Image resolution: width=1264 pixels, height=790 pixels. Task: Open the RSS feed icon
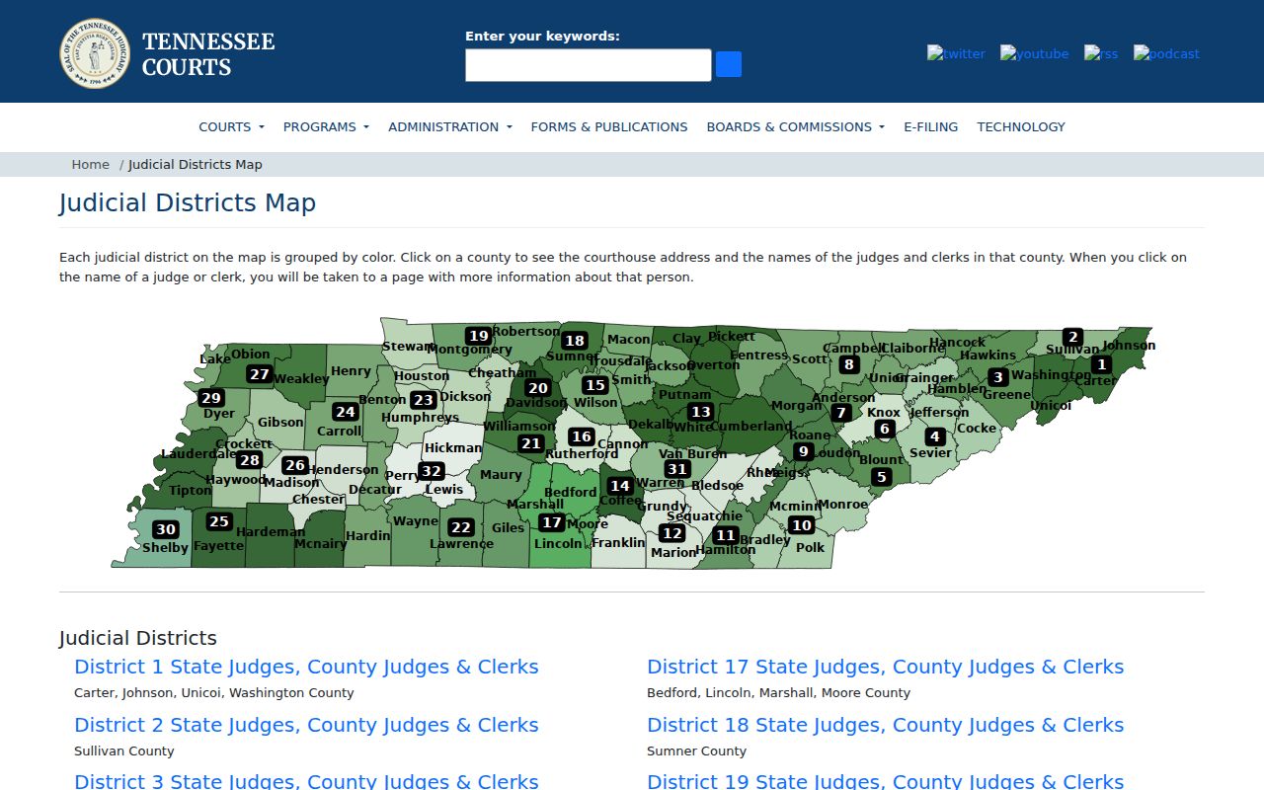[1101, 53]
